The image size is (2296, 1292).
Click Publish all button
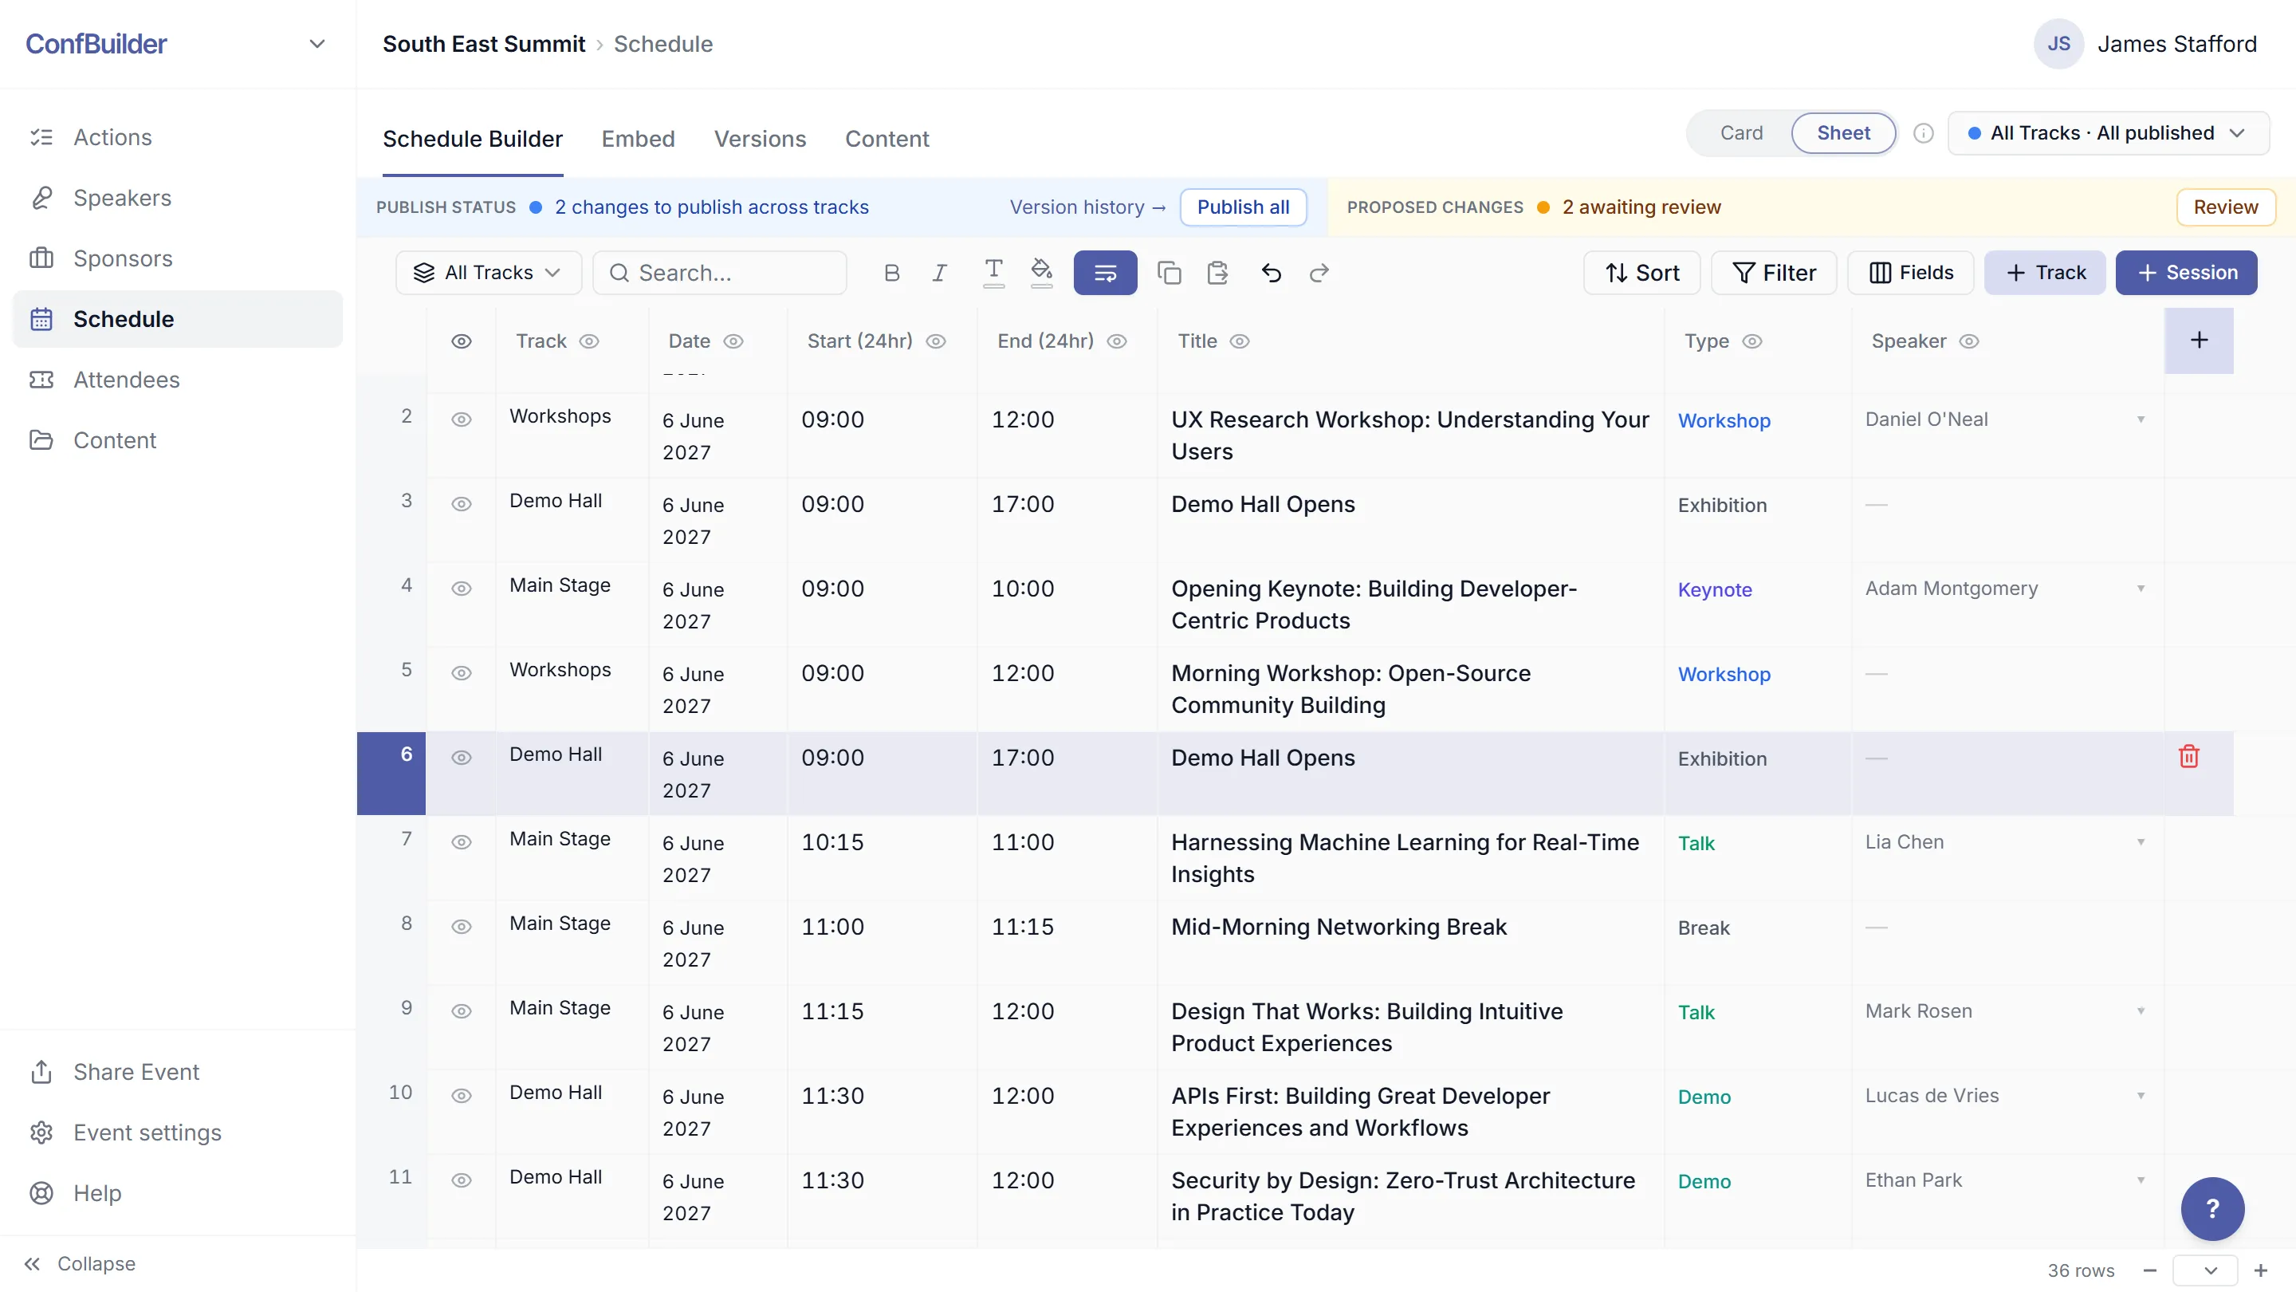[1243, 207]
